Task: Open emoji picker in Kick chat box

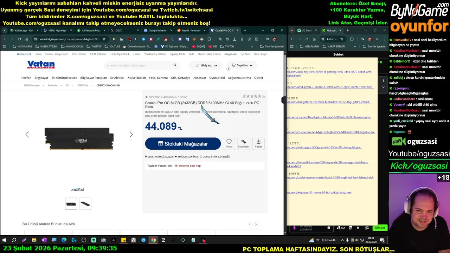Action: [x=329, y=228]
